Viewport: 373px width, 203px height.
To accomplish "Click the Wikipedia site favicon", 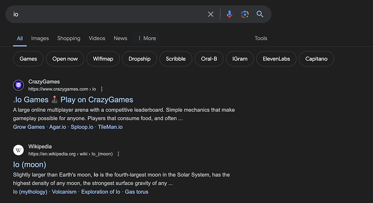I will (18, 150).
